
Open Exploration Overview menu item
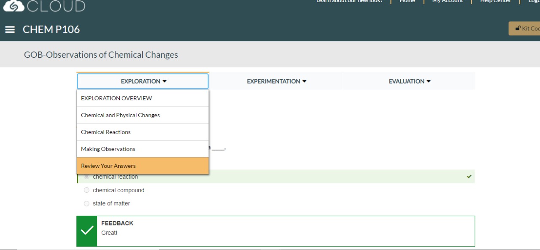(116, 98)
